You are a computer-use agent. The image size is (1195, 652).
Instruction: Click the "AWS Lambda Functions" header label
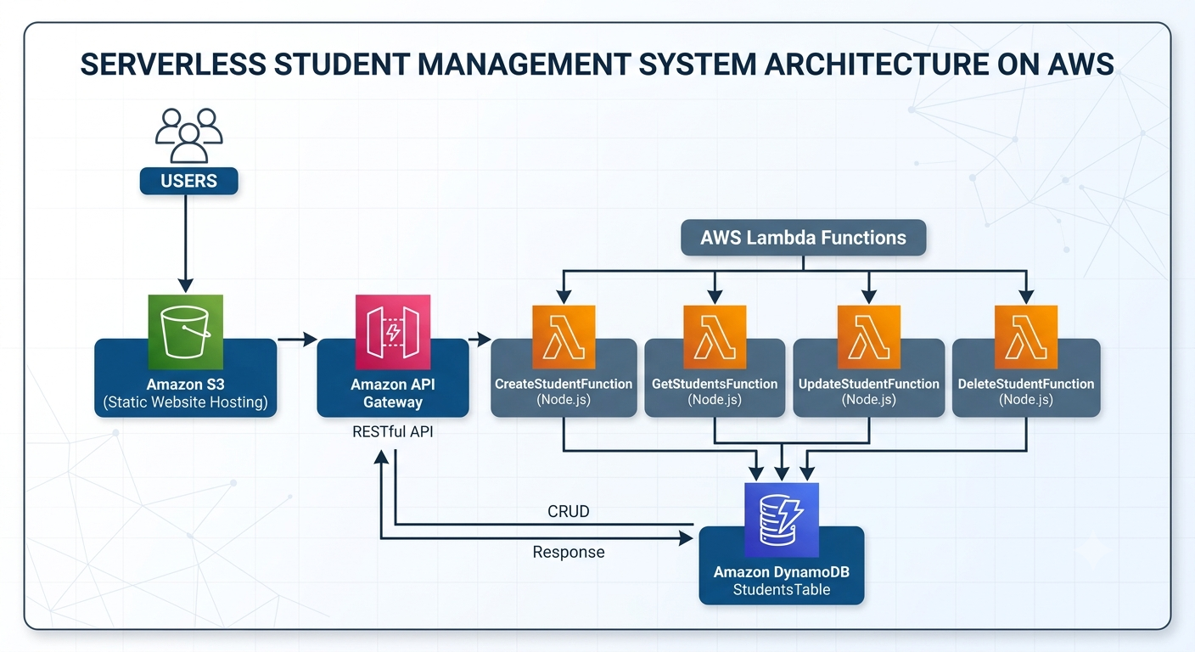pos(803,238)
